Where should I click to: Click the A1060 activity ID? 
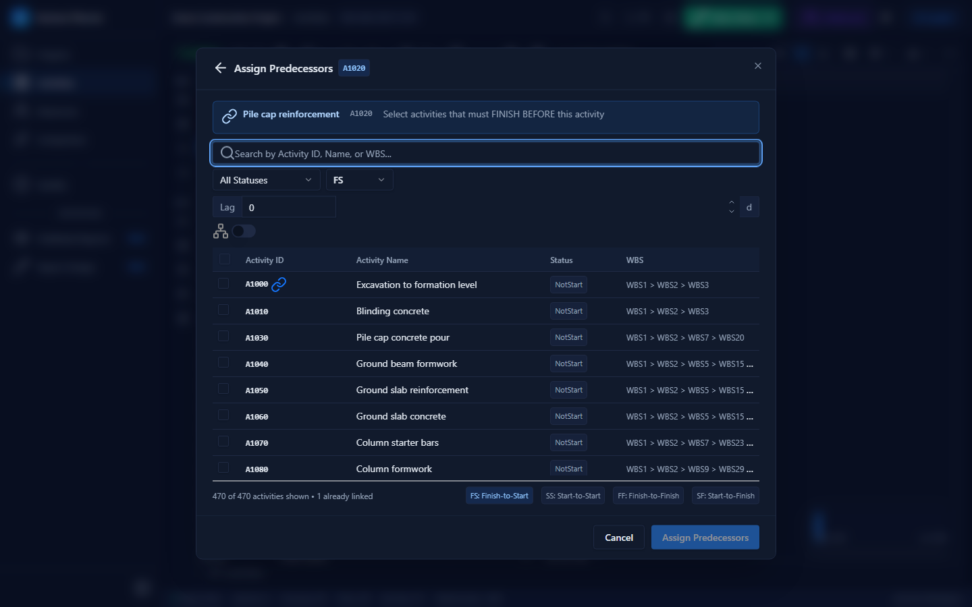point(256,417)
